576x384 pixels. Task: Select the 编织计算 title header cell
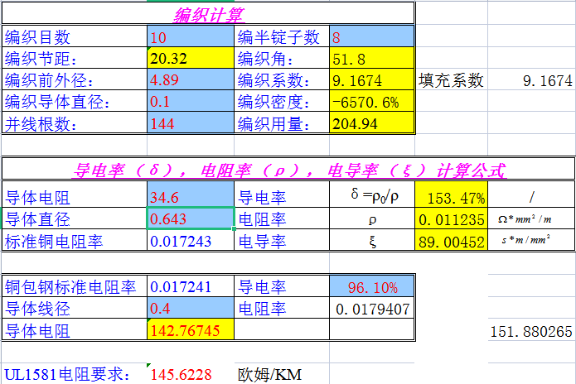pos(208,14)
